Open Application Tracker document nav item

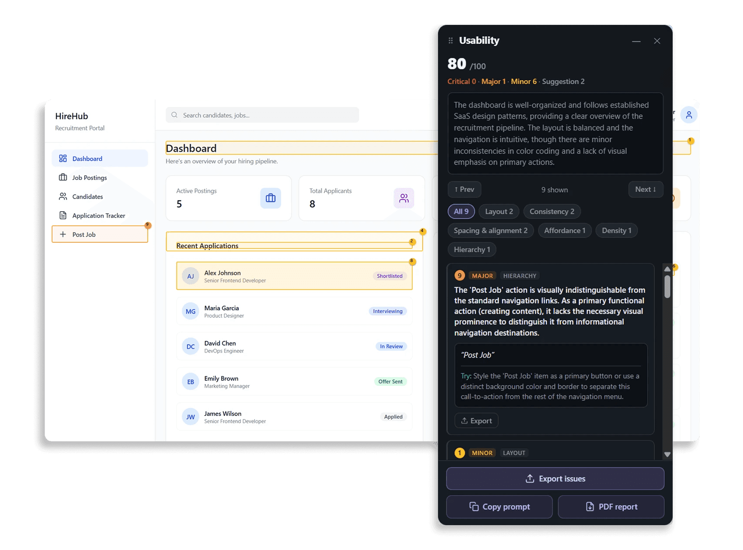point(100,216)
